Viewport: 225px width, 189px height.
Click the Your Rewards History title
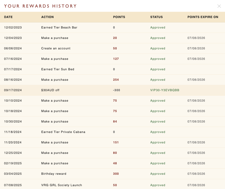(x=40, y=6)
